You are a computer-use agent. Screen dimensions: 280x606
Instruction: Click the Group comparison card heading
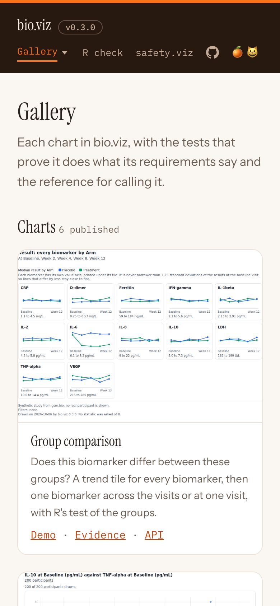point(76,441)
